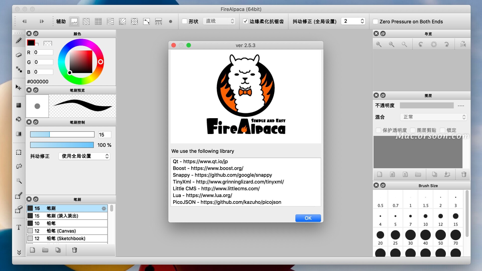This screenshot has height=271, width=482.
Task: Select 铅笔 (Canvas) brush
Action: [x=67, y=231]
